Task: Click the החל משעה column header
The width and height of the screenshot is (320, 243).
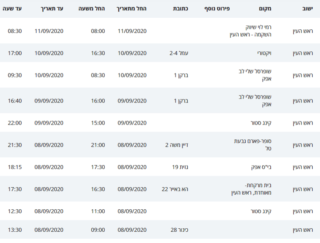Action: click(92, 9)
